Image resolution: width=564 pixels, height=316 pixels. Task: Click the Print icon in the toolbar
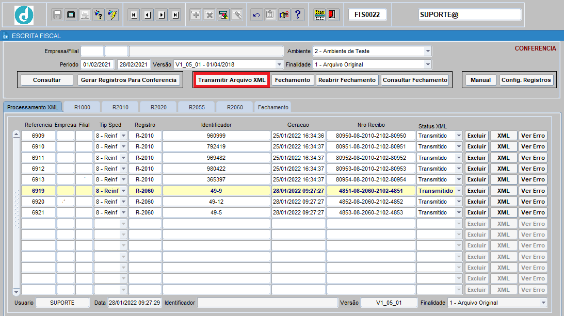[85, 15]
